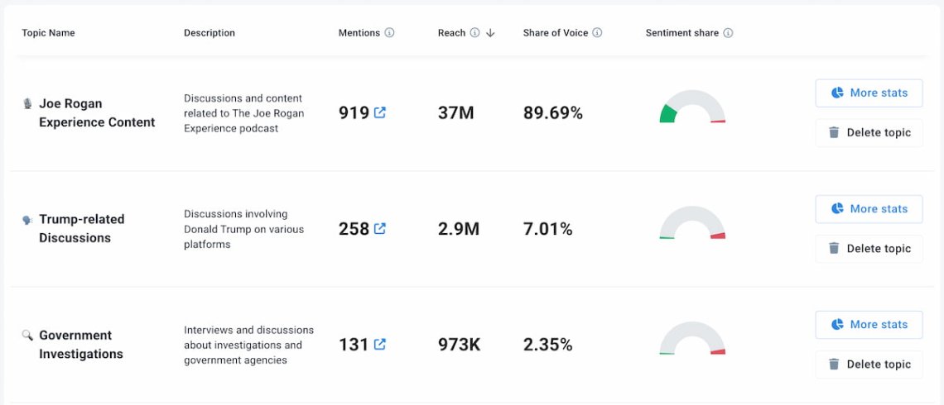Click the investigations and government agencies description
This screenshot has width=944, height=405.
pyautogui.click(x=248, y=345)
